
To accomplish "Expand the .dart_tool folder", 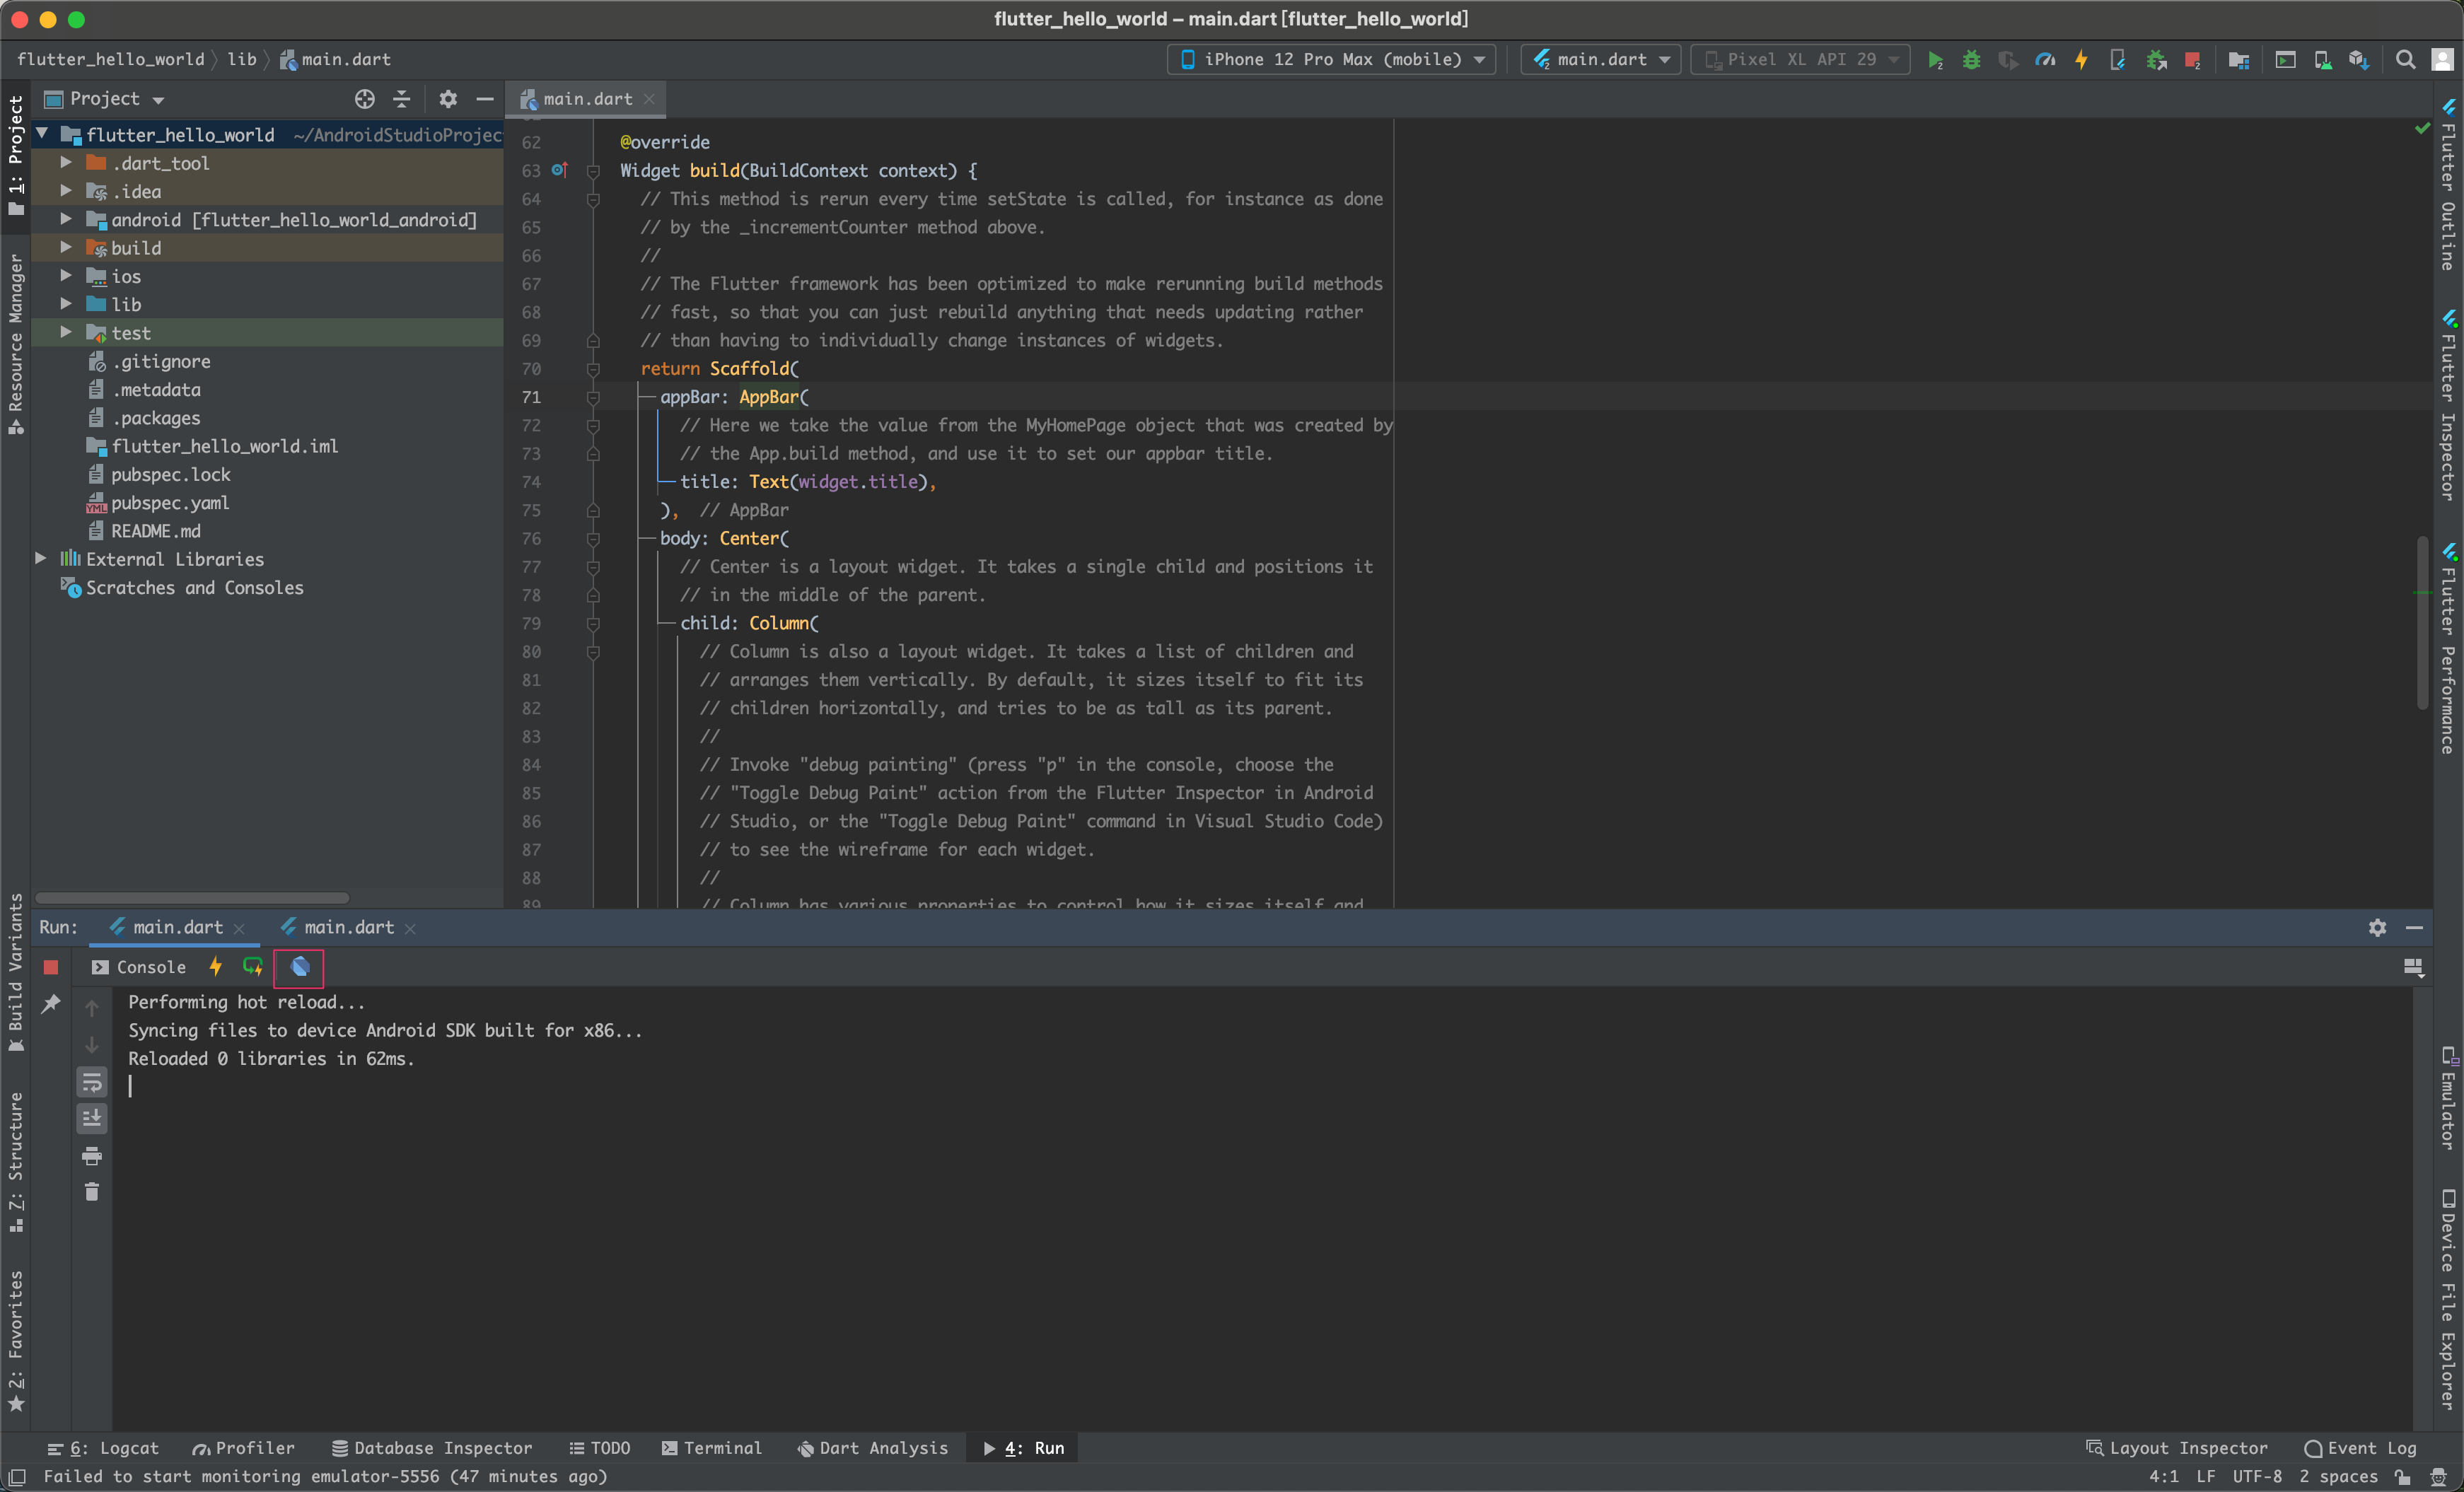I will (65, 162).
